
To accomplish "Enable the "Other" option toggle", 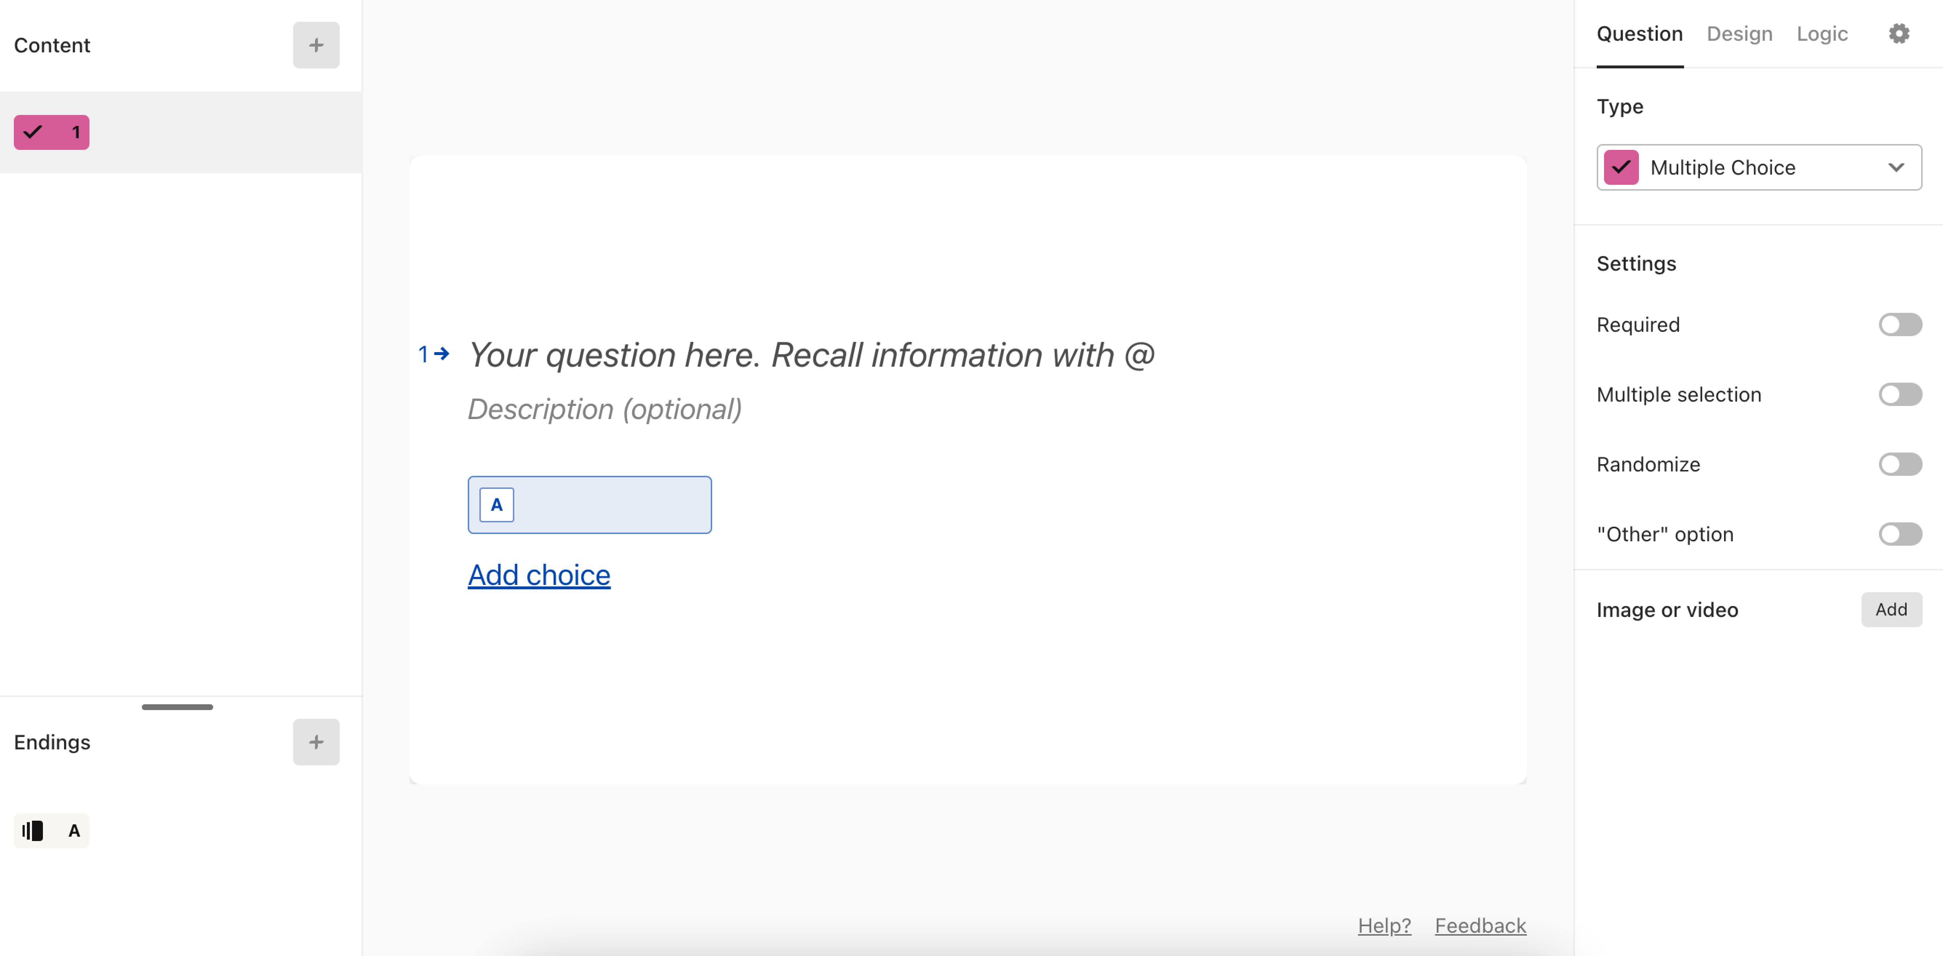I will 1899,534.
